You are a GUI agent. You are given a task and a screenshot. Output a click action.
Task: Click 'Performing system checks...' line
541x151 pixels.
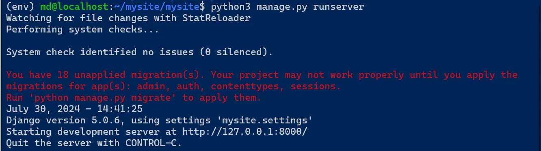[82, 30]
